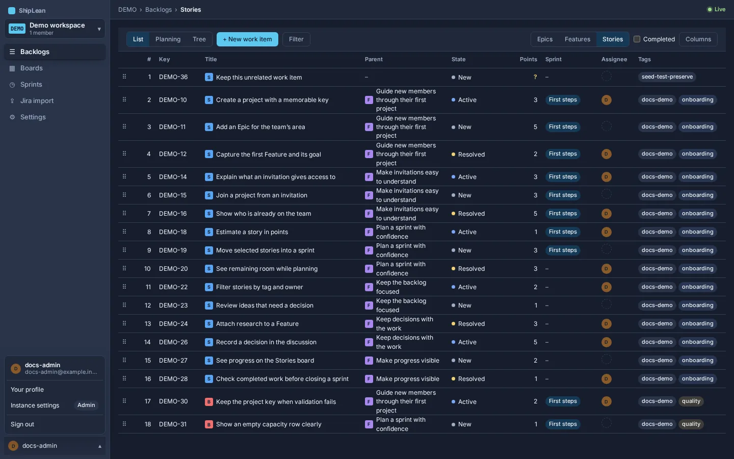The width and height of the screenshot is (734, 459).
Task: Open Your profile from user menu
Action: click(55, 390)
